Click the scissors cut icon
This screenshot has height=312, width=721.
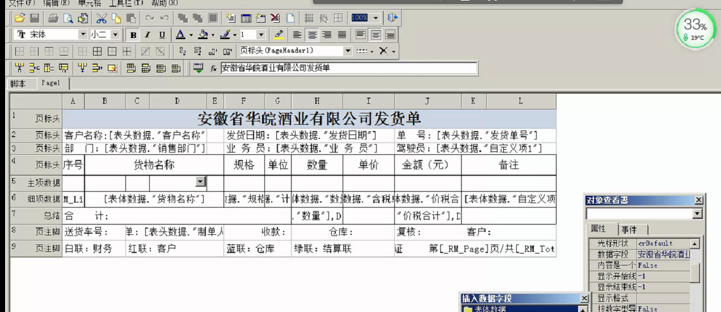[102, 18]
